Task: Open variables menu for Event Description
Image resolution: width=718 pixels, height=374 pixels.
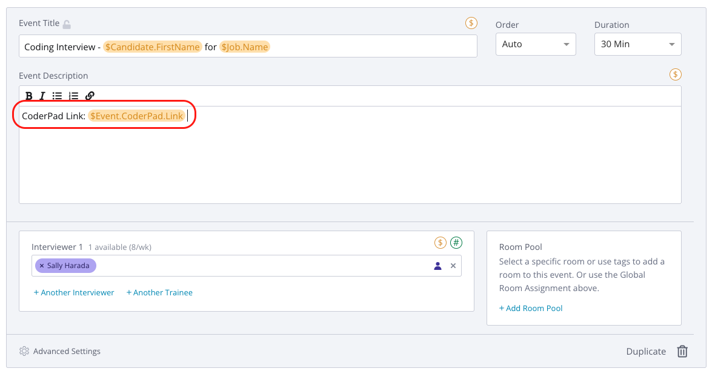Action: pos(675,74)
